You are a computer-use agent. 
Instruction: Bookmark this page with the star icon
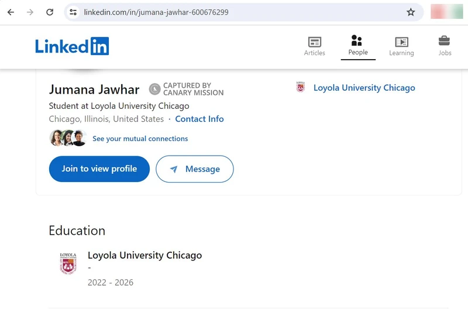pyautogui.click(x=411, y=12)
